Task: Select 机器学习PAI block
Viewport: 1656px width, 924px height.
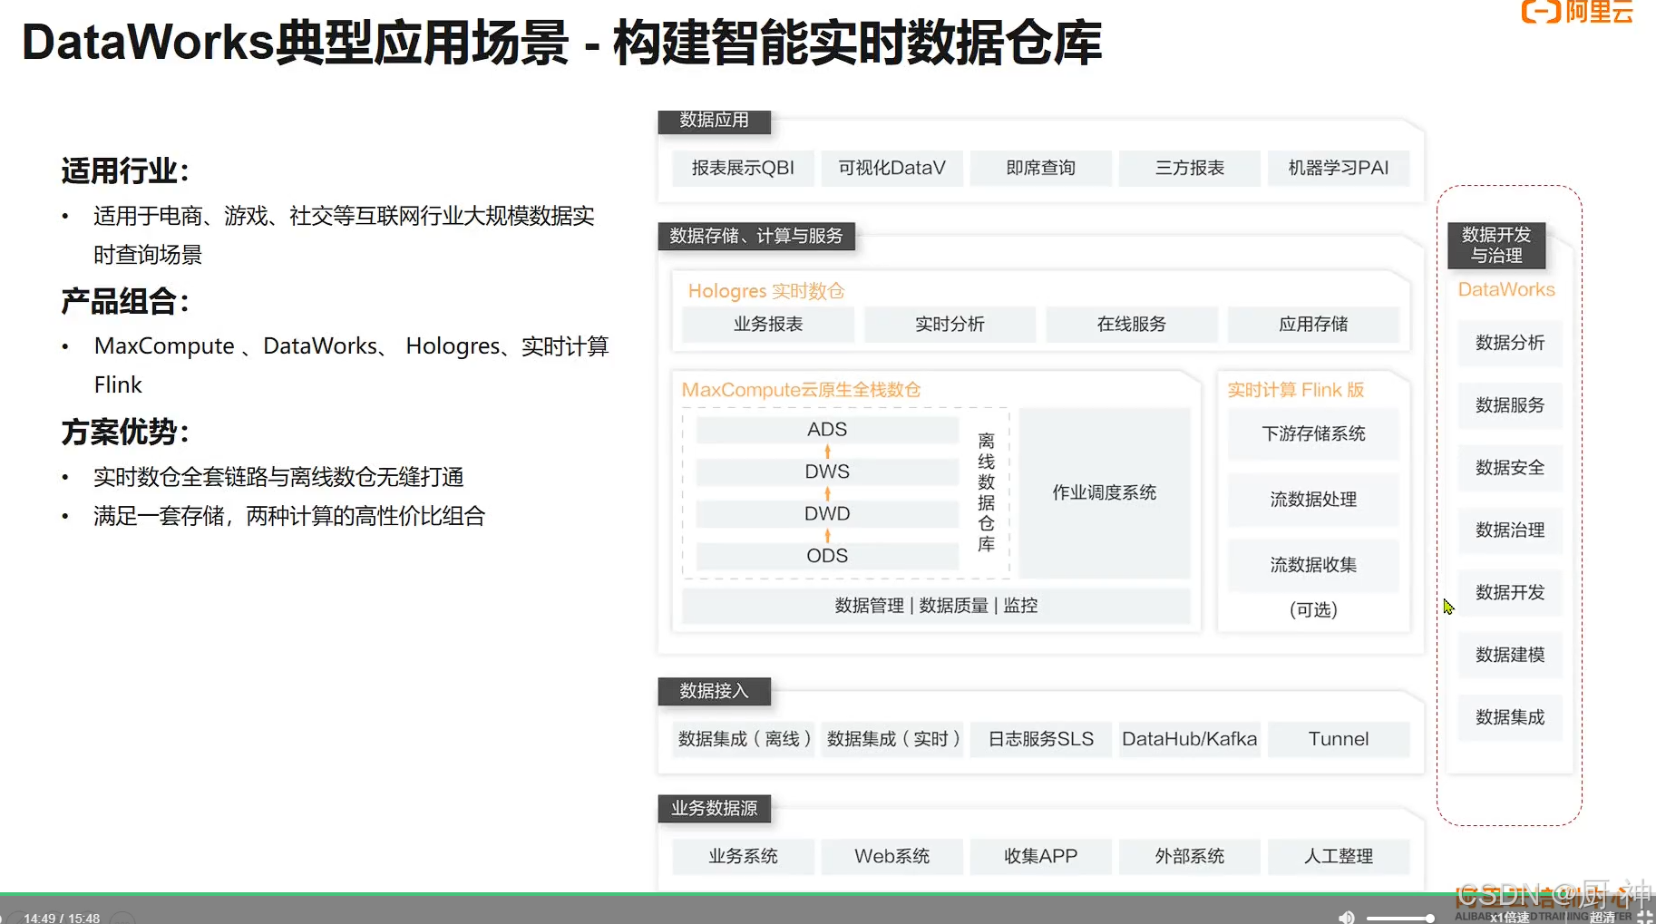Action: pos(1339,167)
